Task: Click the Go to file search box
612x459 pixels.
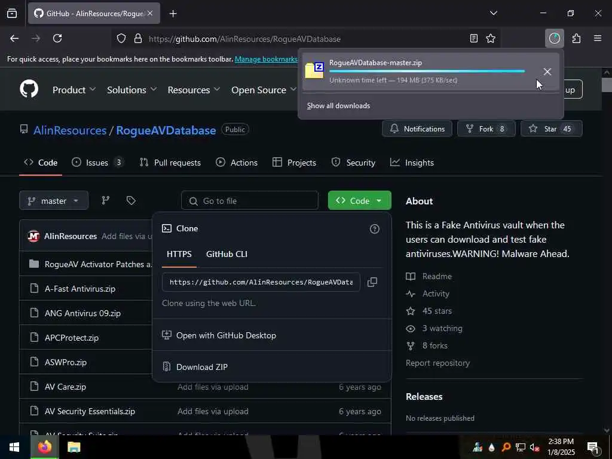Action: pyautogui.click(x=250, y=201)
